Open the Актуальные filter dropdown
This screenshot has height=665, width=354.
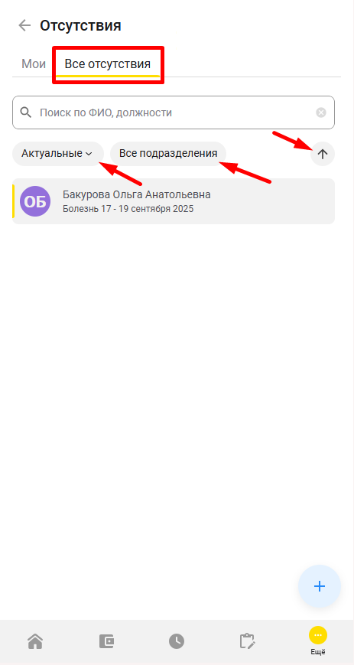(x=57, y=154)
